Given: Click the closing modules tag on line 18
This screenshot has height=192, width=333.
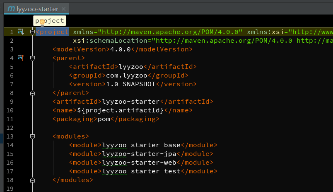Looking at the screenshot, I should click(x=73, y=180).
